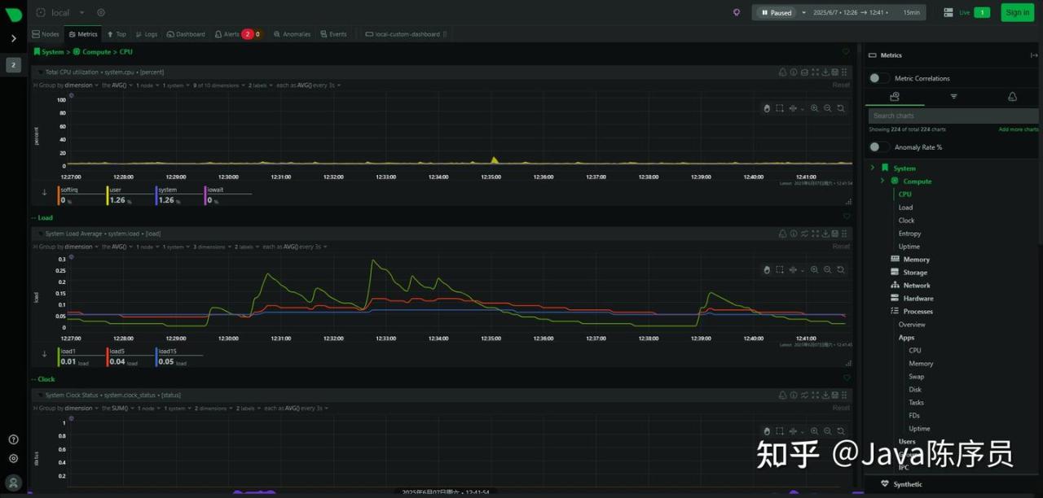Switch to the Nodes tab
Image resolution: width=1043 pixels, height=498 pixels.
[x=46, y=34]
